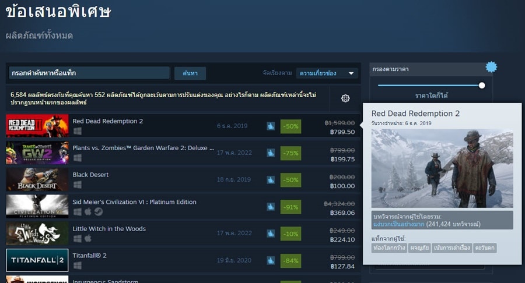Open Plants vs. Zombies Garden Warfare 2 title
Image resolution: width=525 pixels, height=283 pixels.
point(143,148)
